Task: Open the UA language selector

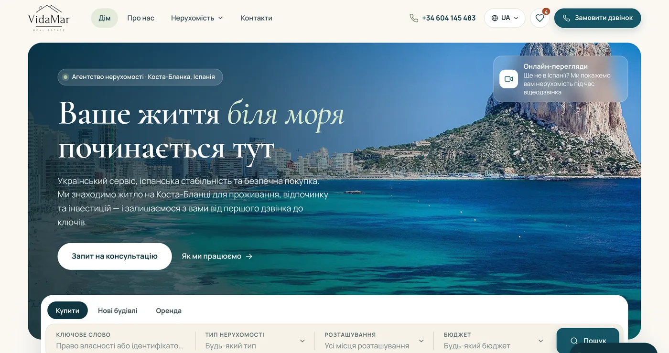Action: 505,18
